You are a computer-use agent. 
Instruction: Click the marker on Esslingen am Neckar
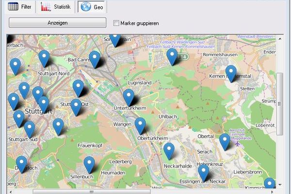click(203, 173)
